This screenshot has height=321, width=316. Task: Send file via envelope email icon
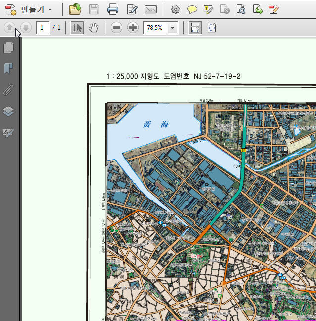tap(151, 9)
